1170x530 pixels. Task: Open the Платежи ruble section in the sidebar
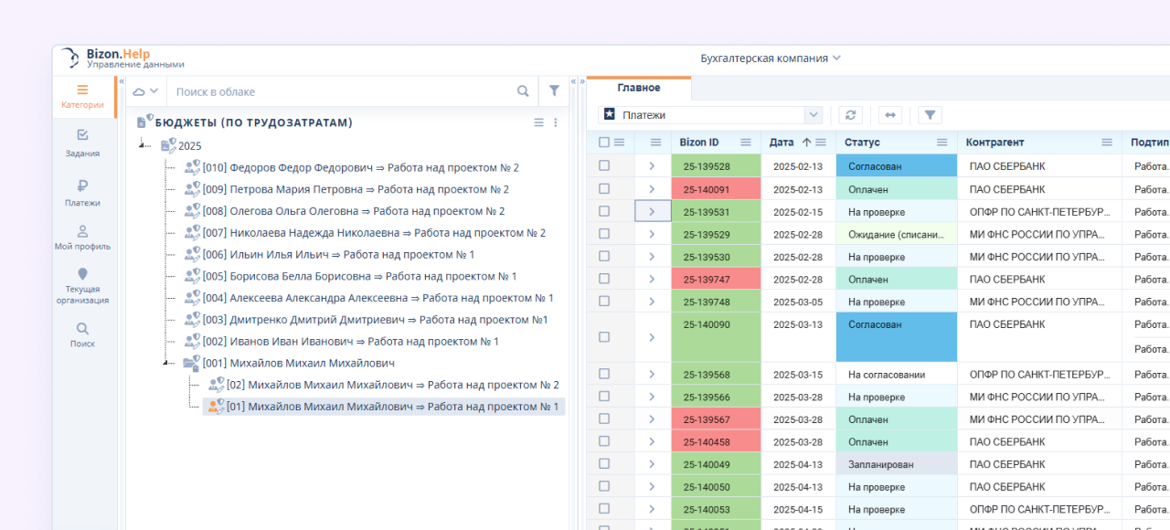point(83,192)
